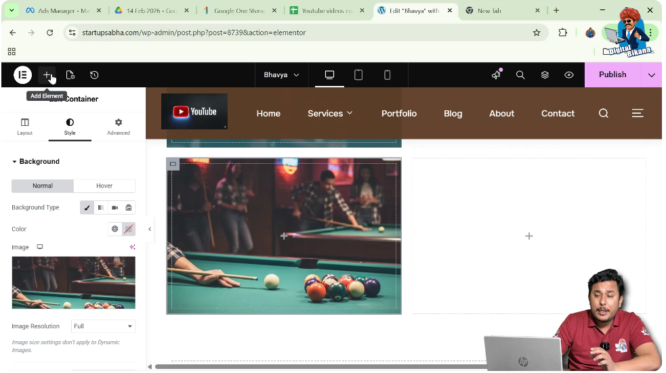Open the About menu link
The width and height of the screenshot is (666, 373).
point(501,114)
